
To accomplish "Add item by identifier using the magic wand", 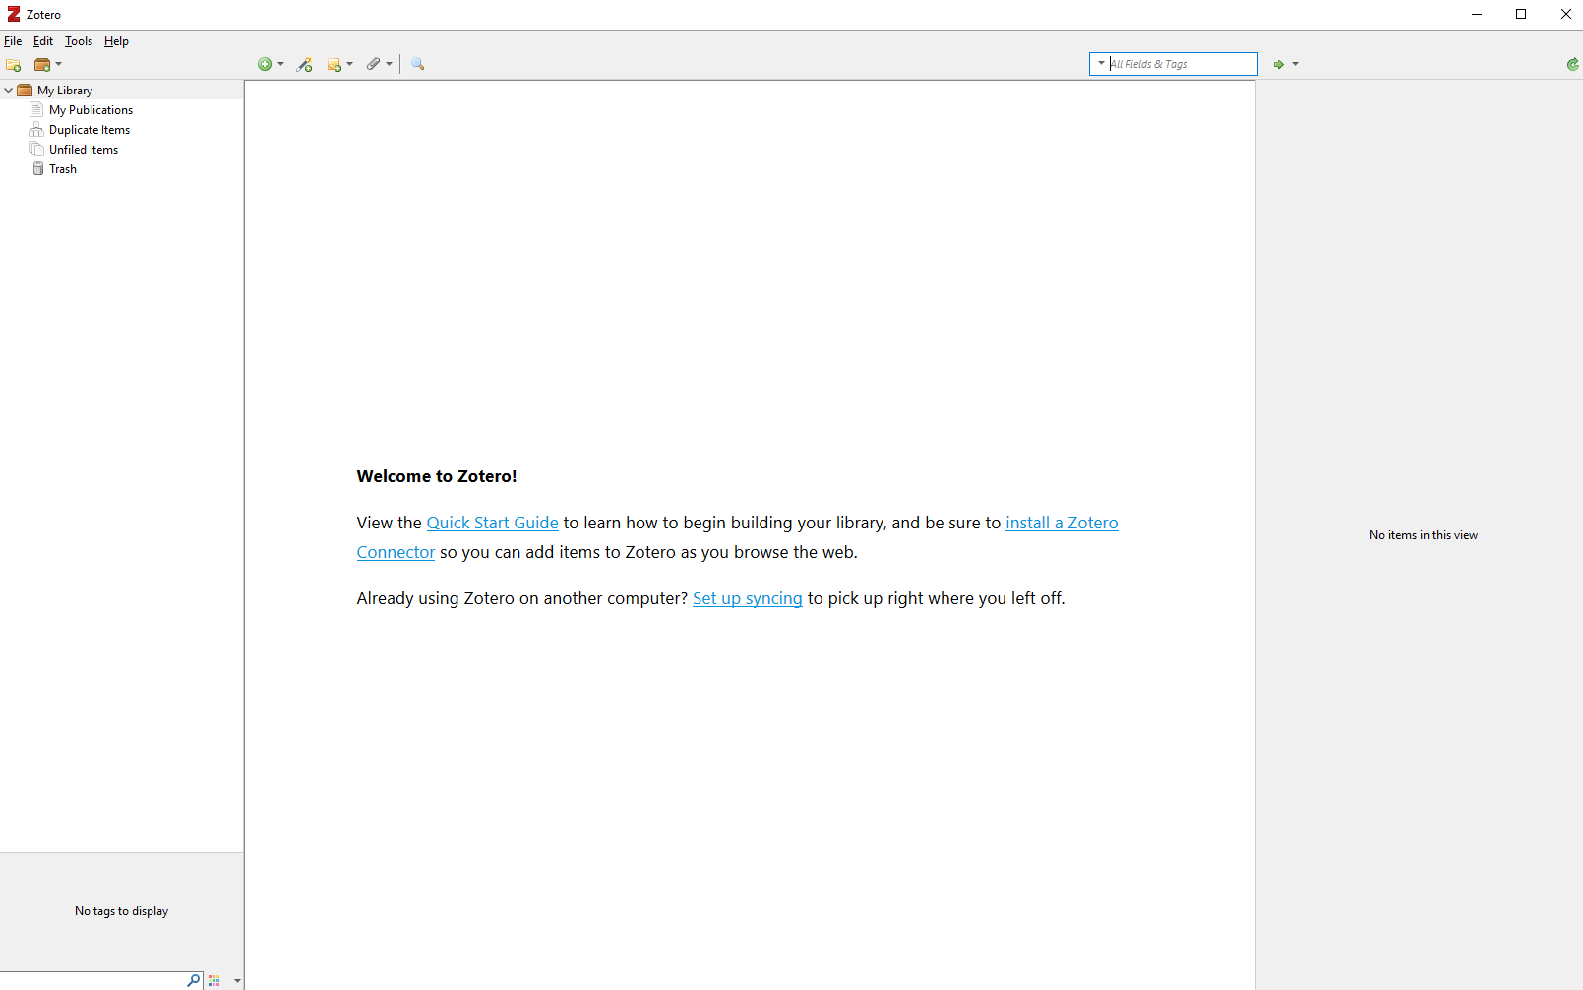I will point(305,65).
